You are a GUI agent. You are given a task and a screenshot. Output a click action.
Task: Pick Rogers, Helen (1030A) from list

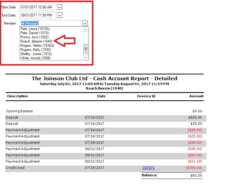(x=37, y=46)
